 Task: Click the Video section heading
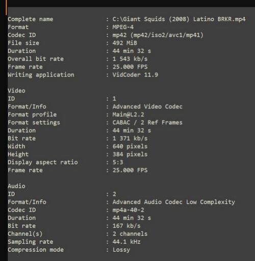16,91
